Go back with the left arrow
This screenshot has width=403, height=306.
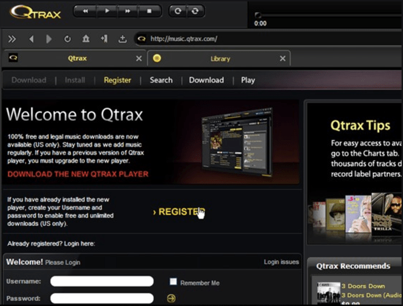coord(32,39)
